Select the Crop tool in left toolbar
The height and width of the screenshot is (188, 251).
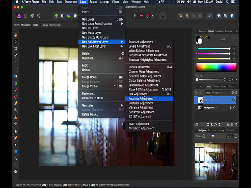(16, 48)
